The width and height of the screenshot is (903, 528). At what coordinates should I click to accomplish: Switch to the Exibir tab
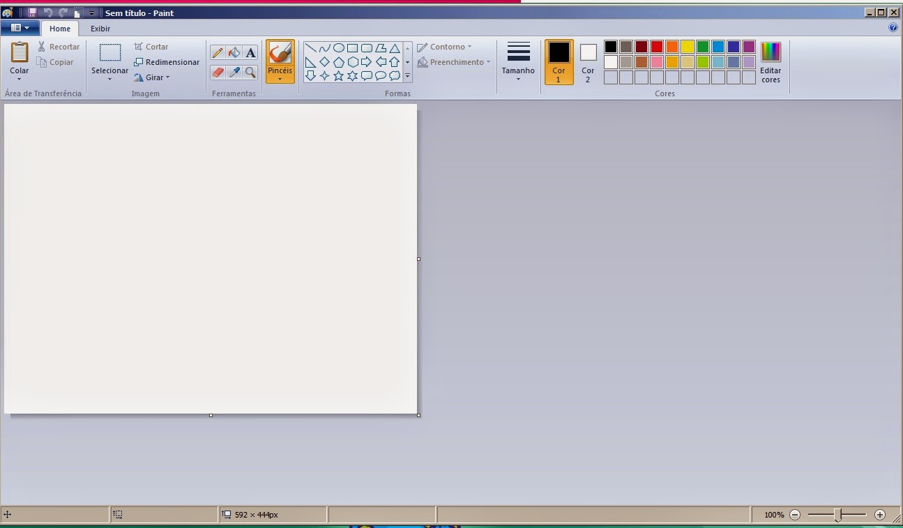(100, 29)
